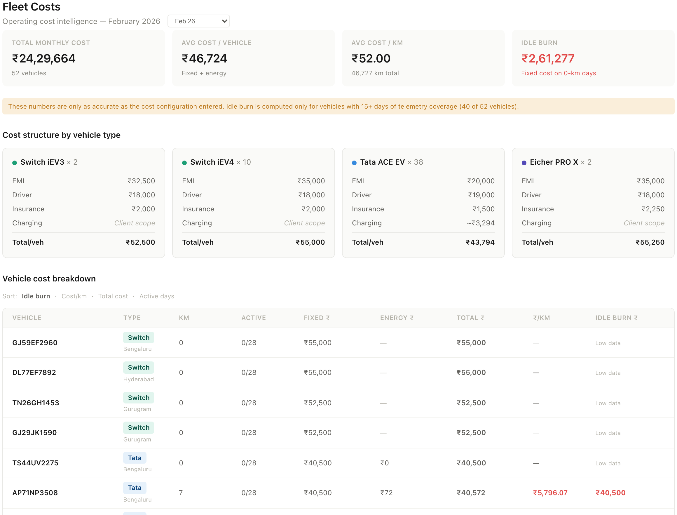Click the Switch badge on TN26GH1453 row
Image resolution: width=677 pixels, height=515 pixels.
pyautogui.click(x=138, y=398)
